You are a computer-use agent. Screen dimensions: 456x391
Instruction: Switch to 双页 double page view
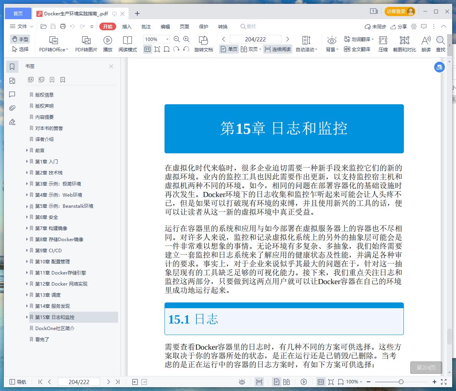pyautogui.click(x=251, y=49)
